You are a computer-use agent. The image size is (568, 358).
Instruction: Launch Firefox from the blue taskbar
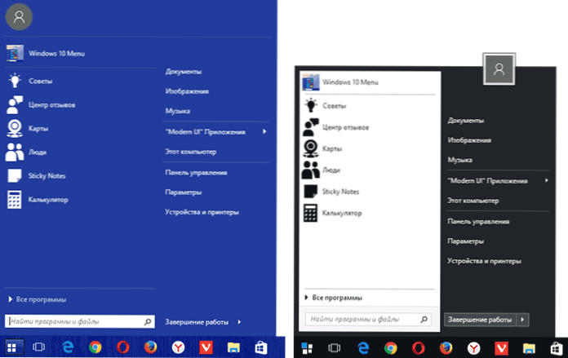coord(150,347)
